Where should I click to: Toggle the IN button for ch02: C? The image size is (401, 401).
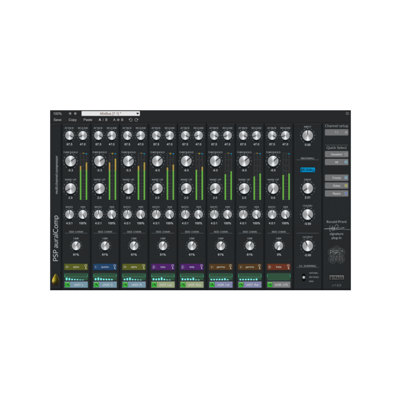pos(96,285)
